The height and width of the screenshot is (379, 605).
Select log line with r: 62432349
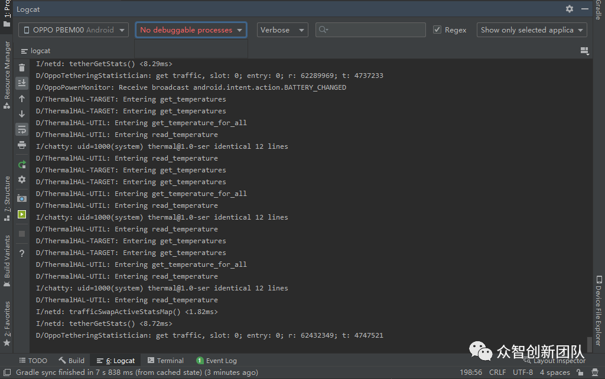pyautogui.click(x=210, y=335)
